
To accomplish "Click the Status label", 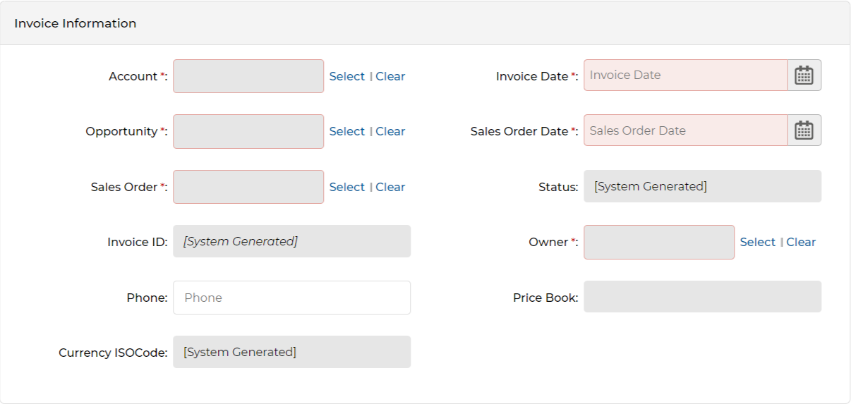I will coord(558,187).
